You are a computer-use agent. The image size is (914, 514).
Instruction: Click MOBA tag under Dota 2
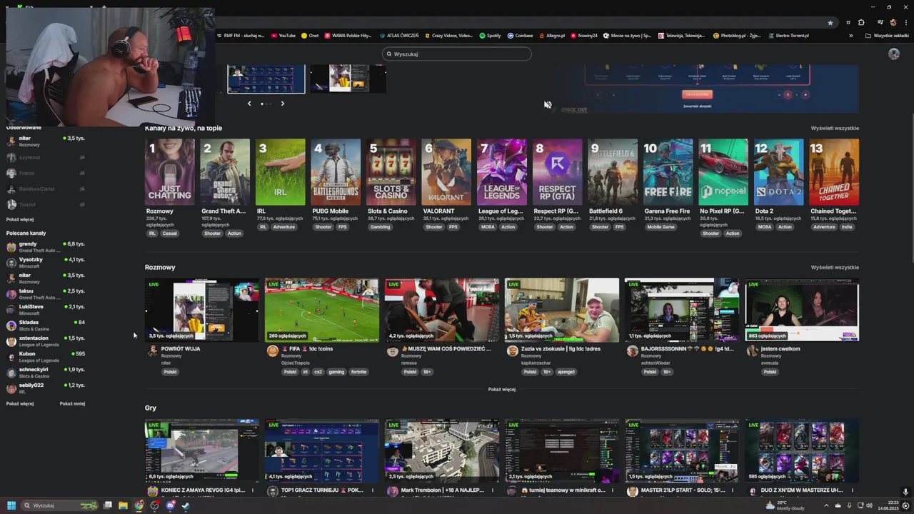coord(764,227)
